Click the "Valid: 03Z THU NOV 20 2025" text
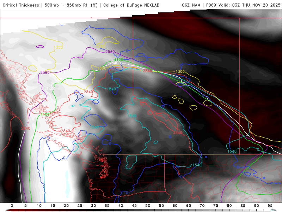The image size is (282, 212). pos(249,5)
